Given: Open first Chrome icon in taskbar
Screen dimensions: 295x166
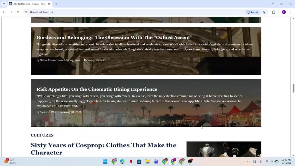Looking at the screenshot, I should tap(114, 161).
